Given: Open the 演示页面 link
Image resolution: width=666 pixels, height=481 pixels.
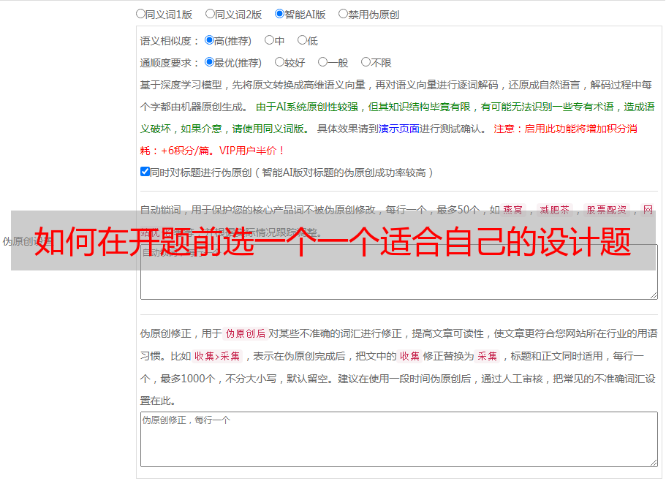Looking at the screenshot, I should [x=398, y=129].
